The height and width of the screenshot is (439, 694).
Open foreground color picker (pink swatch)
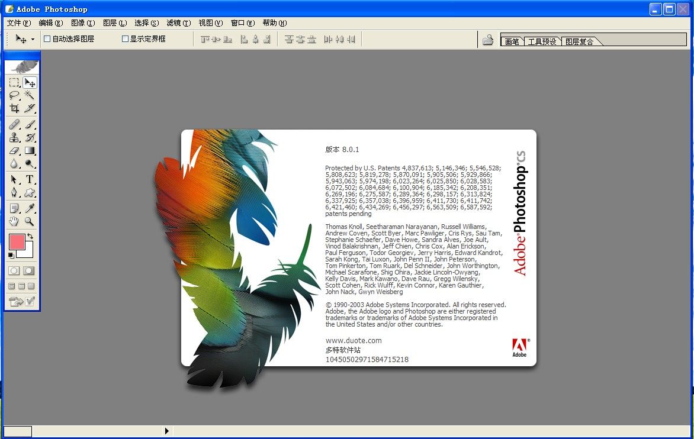point(17,242)
